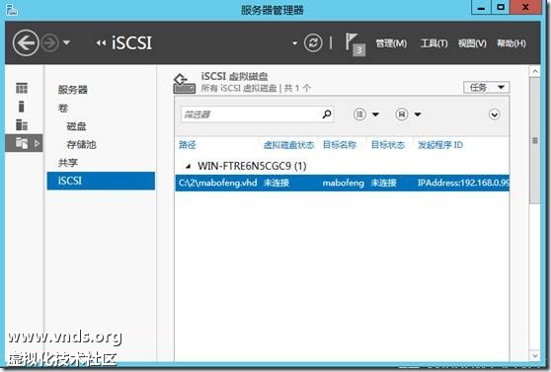
Task: Open the dropdown arrow beside saved query
Action: 418,114
